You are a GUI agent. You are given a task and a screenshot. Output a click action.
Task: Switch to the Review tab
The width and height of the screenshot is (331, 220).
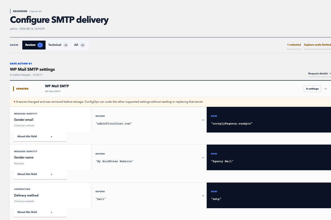(x=34, y=45)
